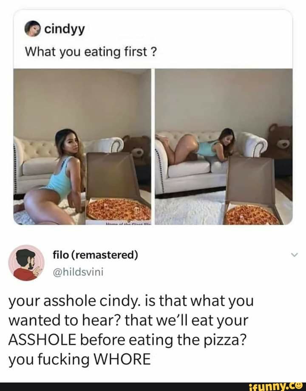Expand the tweet options chevron

point(295,255)
